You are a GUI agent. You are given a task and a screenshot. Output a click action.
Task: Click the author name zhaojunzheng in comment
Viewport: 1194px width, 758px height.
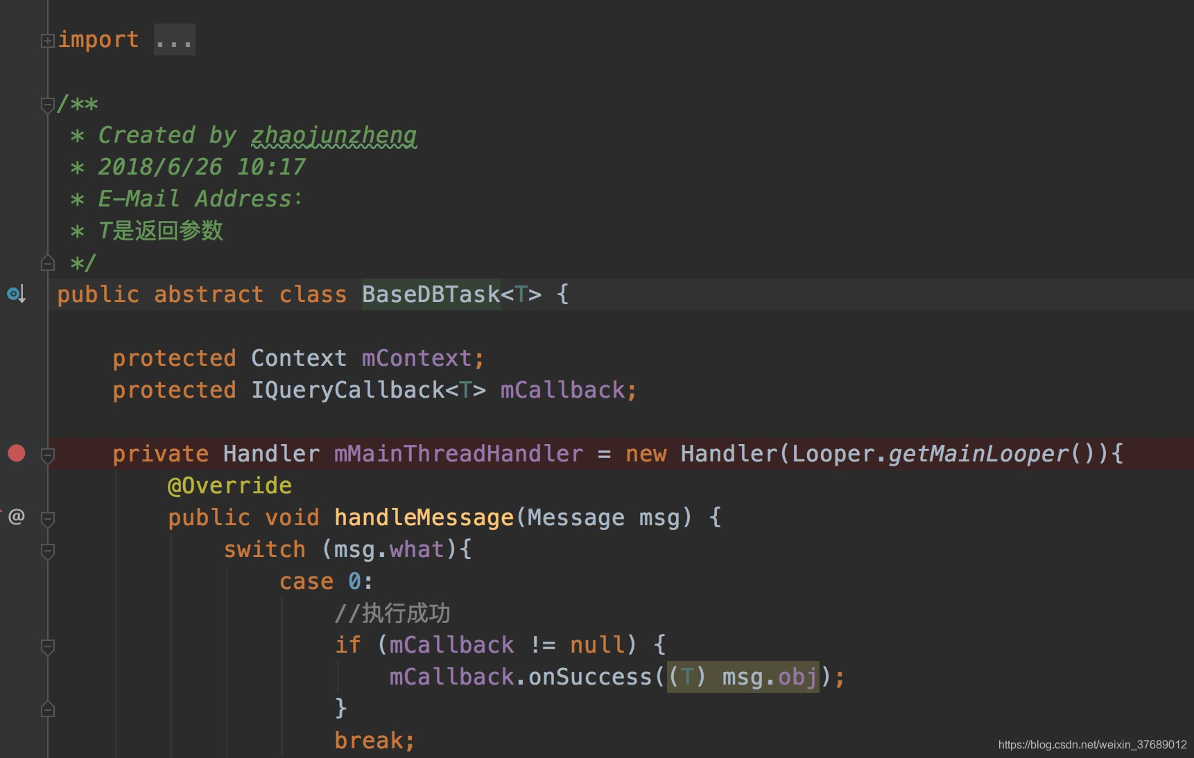pyautogui.click(x=334, y=135)
